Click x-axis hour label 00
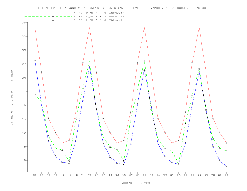The image size is (247, 191). click(35, 175)
